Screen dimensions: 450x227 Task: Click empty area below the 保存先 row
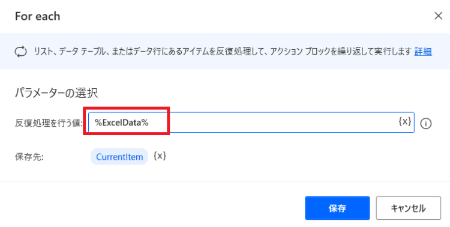225,173
